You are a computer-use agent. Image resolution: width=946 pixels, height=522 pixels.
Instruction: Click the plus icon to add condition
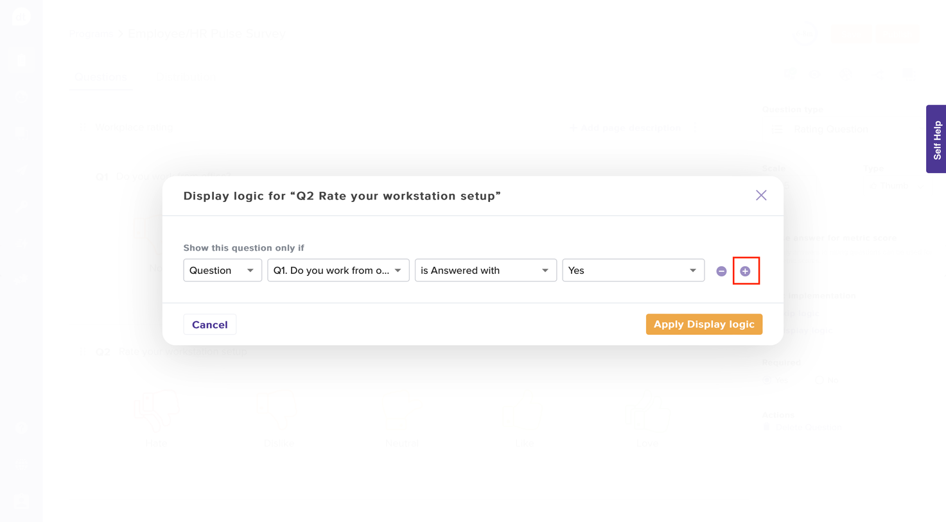coord(745,271)
